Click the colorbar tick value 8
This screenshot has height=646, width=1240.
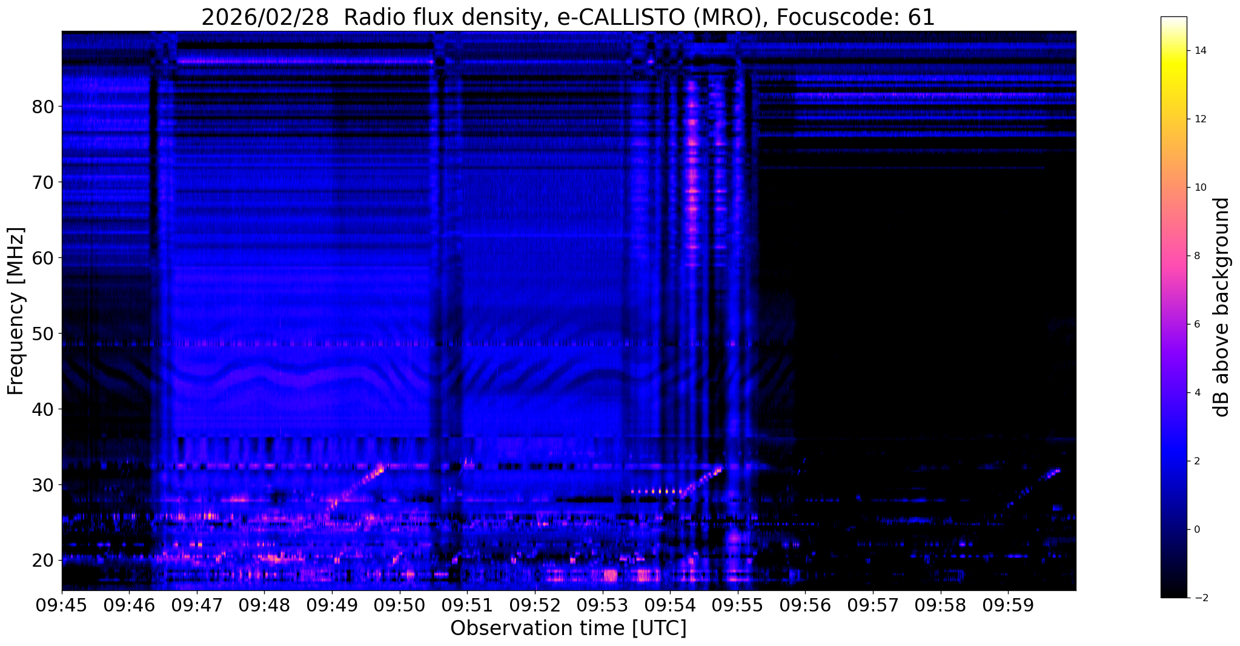(x=1196, y=256)
